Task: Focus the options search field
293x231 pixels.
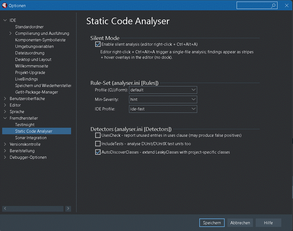Action: click(x=257, y=5)
